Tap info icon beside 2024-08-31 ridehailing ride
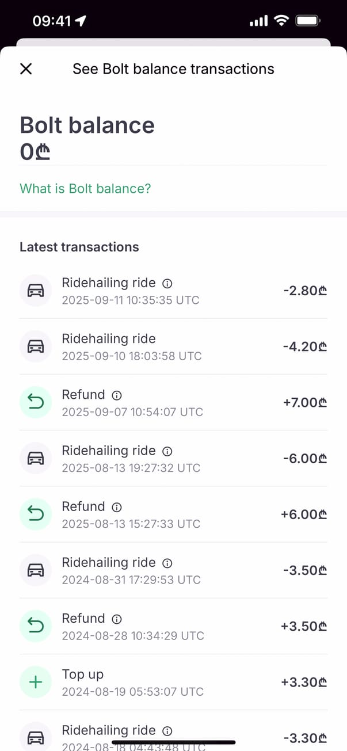This screenshot has height=751, width=347. [x=167, y=563]
